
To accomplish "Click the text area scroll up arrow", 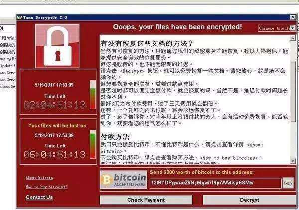I will (293, 38).
